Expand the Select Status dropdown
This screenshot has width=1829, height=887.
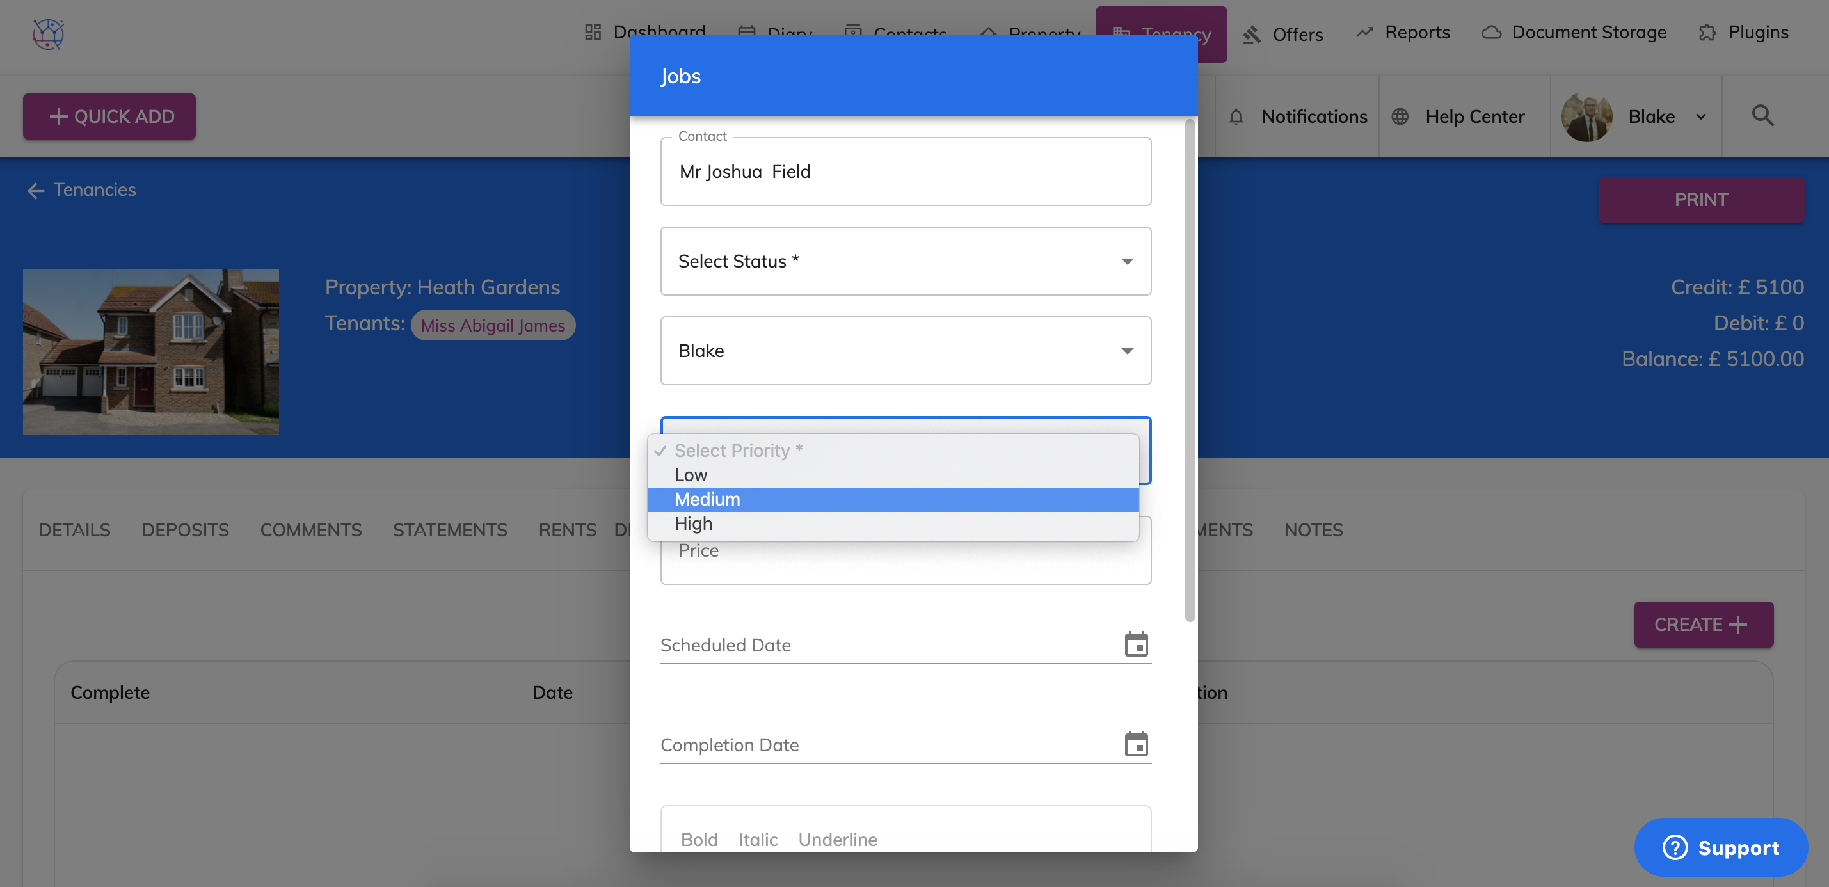[906, 261]
